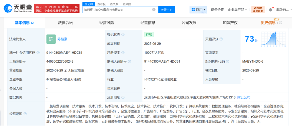Click help icon beside 纳税人识别号
The width and height of the screenshot is (292, 129).
click(x=130, y=62)
